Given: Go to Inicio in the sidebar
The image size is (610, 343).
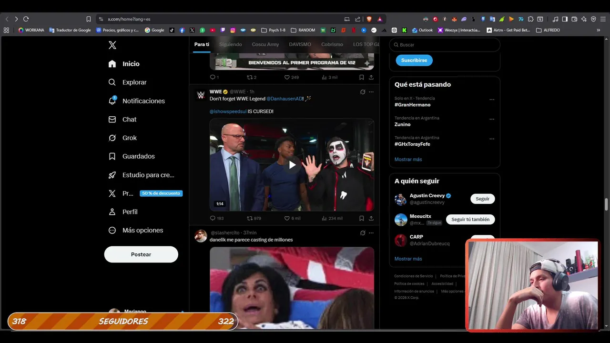Looking at the screenshot, I should pyautogui.click(x=124, y=64).
